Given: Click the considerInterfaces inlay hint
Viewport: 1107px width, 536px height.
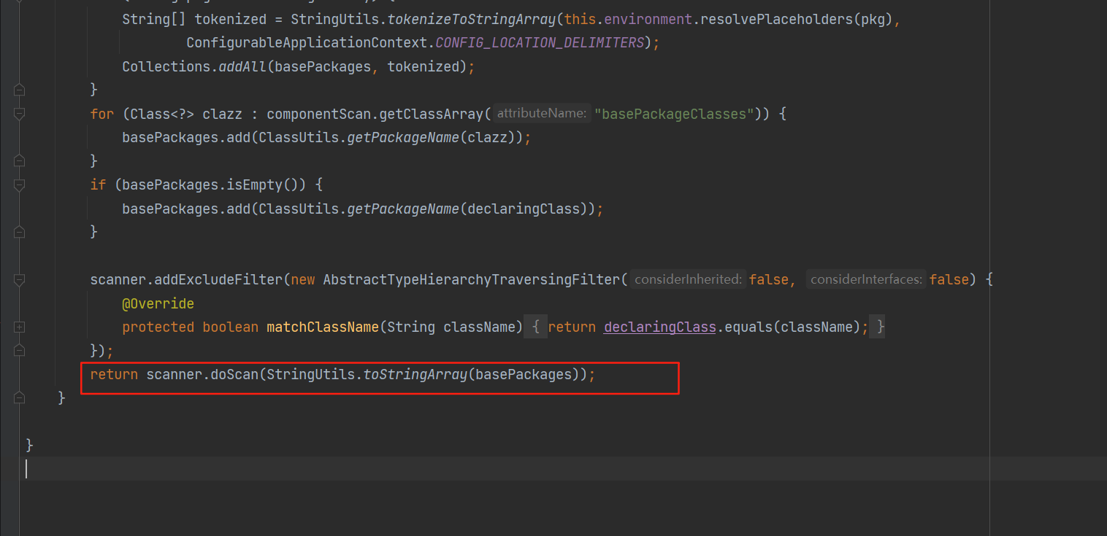Looking at the screenshot, I should [866, 279].
